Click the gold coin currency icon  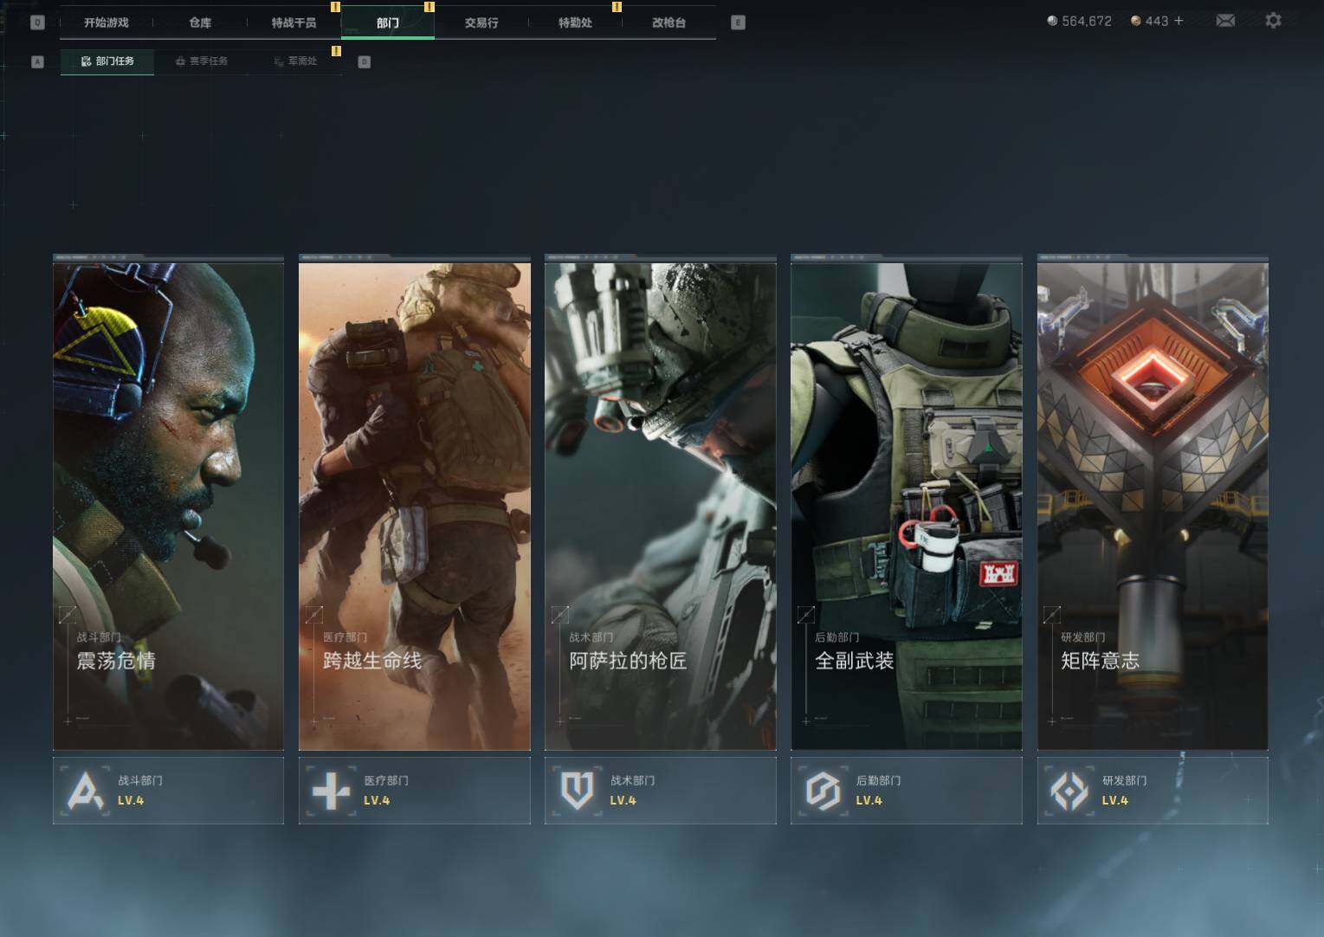pos(1136,21)
